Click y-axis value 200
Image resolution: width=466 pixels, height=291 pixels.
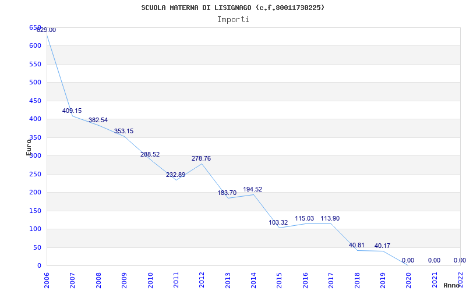(x=35, y=193)
